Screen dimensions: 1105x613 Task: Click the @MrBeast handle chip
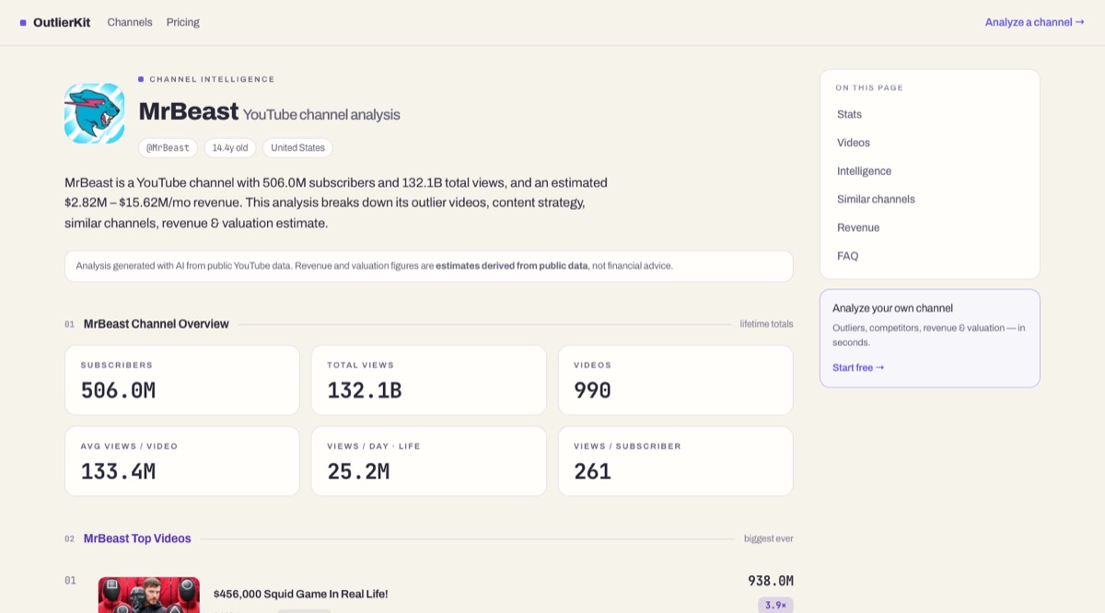pos(168,147)
